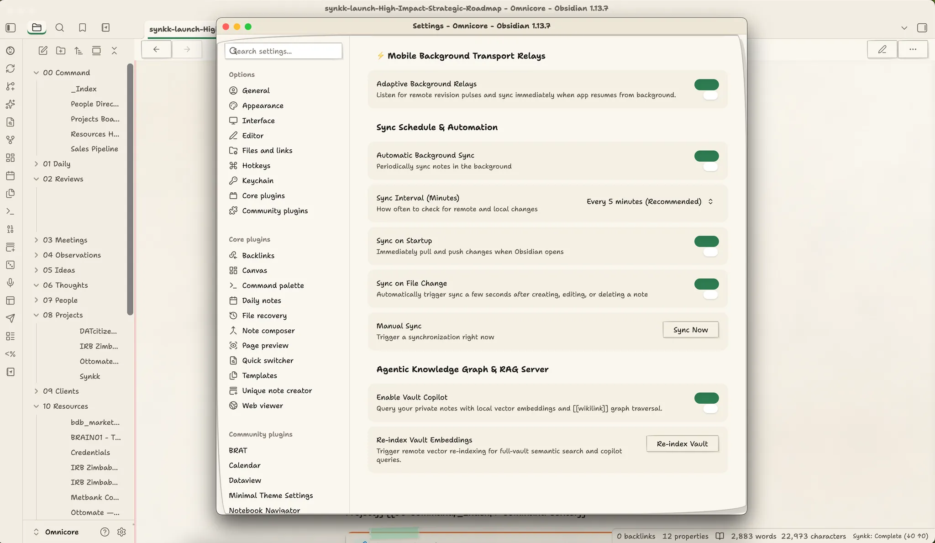Toggle the left sidebar panel icon
The width and height of the screenshot is (935, 543).
pos(11,28)
